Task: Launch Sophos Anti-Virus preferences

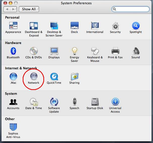Action: pyautogui.click(x=13, y=127)
